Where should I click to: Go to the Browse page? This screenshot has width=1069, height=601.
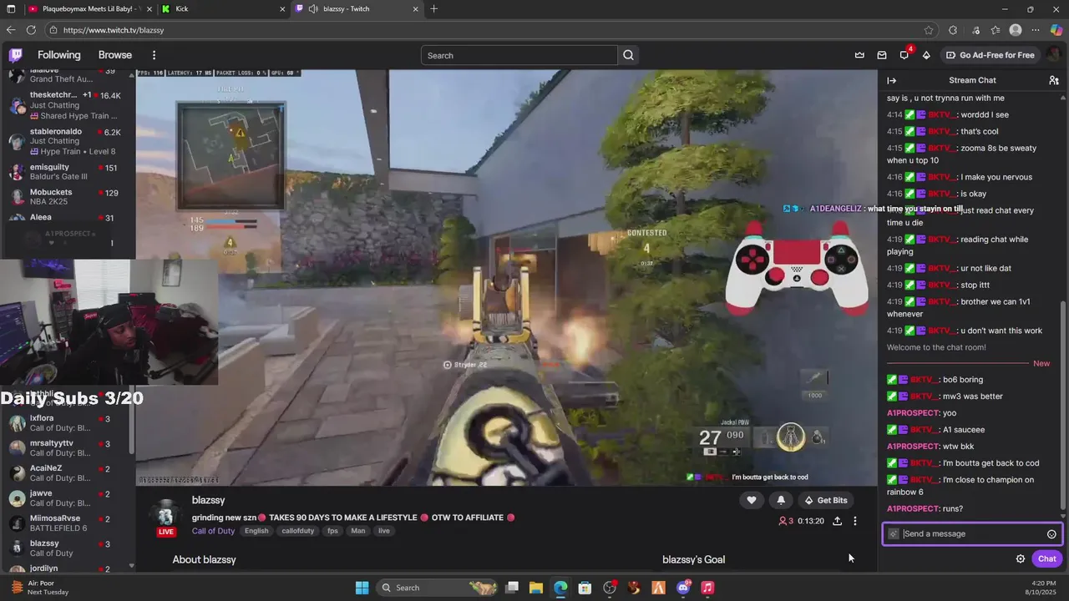tap(115, 55)
